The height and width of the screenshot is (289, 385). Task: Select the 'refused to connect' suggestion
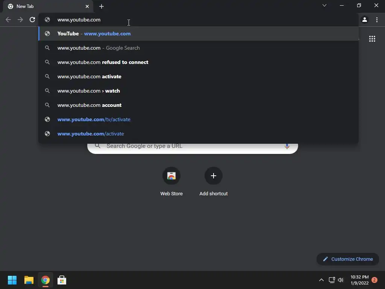click(199, 62)
